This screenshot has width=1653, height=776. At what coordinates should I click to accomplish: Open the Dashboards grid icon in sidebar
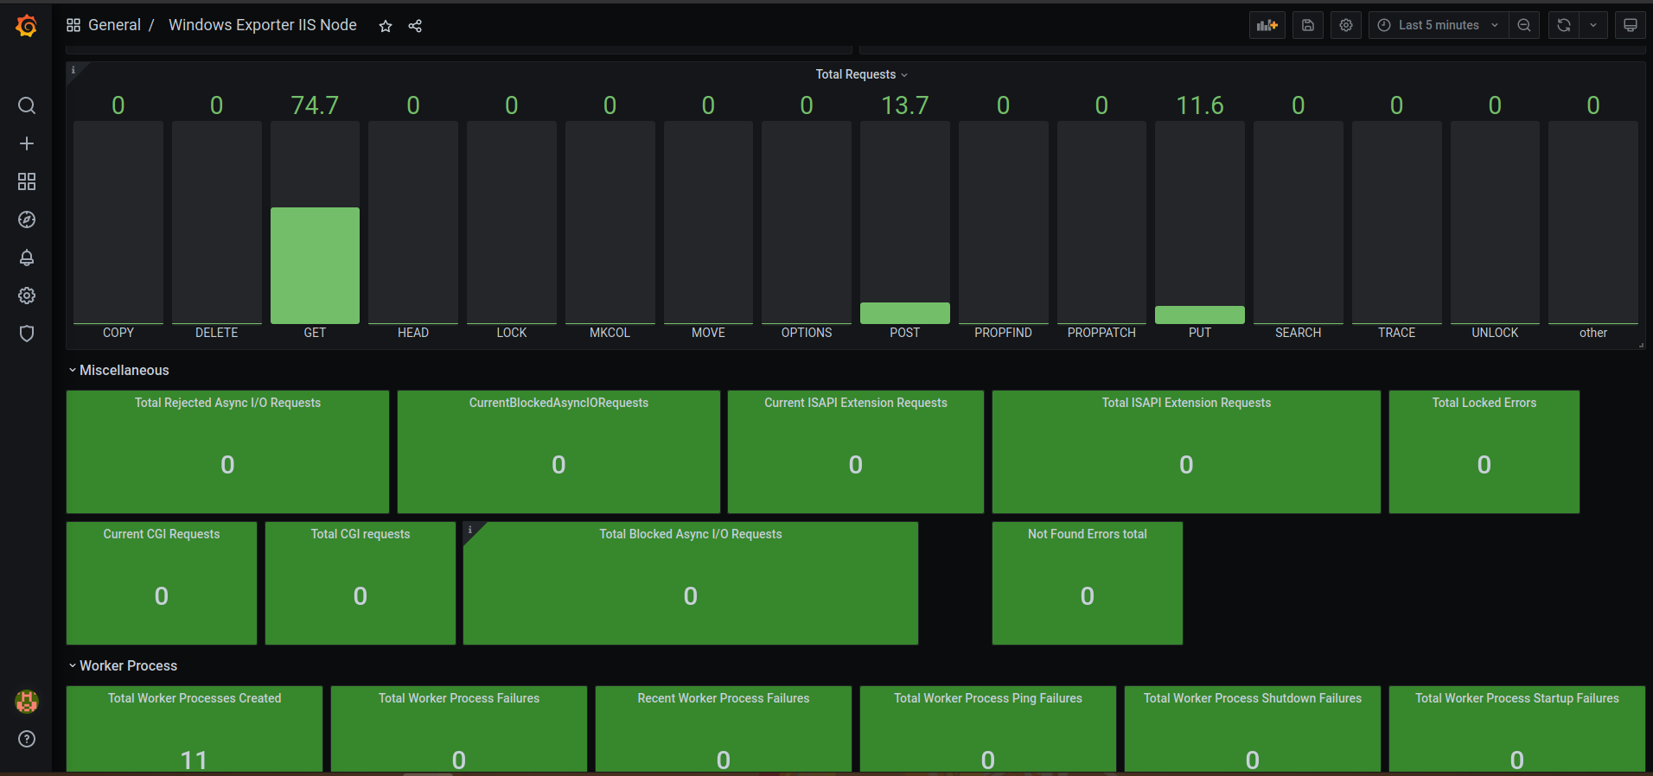pyautogui.click(x=27, y=181)
